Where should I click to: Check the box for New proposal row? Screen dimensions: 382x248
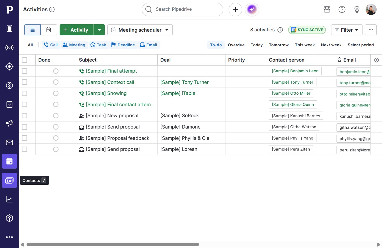click(25, 116)
